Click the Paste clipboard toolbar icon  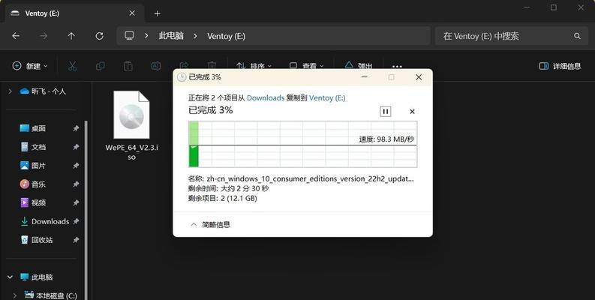(128, 66)
